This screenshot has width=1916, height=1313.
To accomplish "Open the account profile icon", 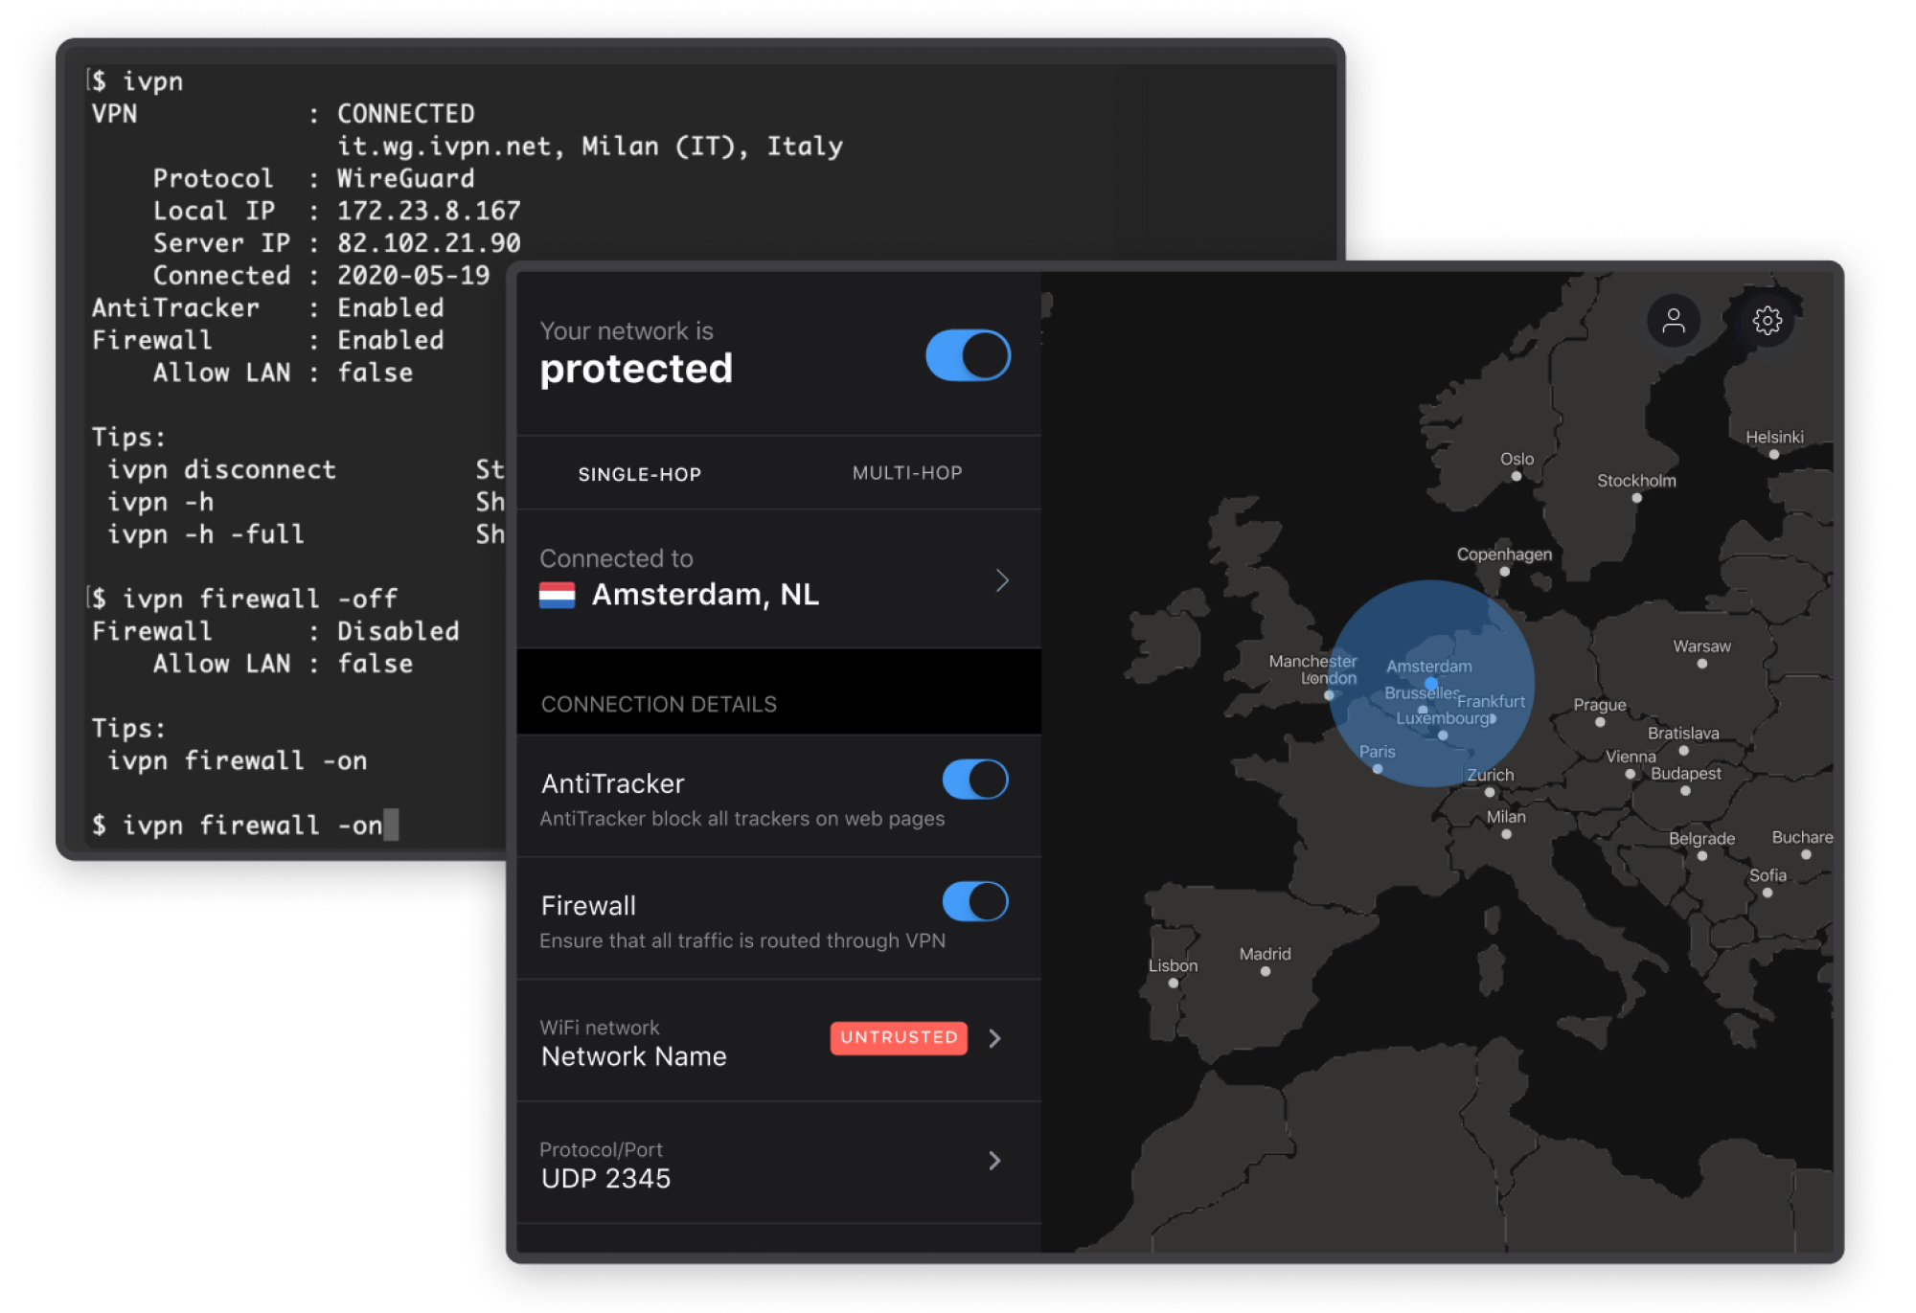I will click(1674, 320).
